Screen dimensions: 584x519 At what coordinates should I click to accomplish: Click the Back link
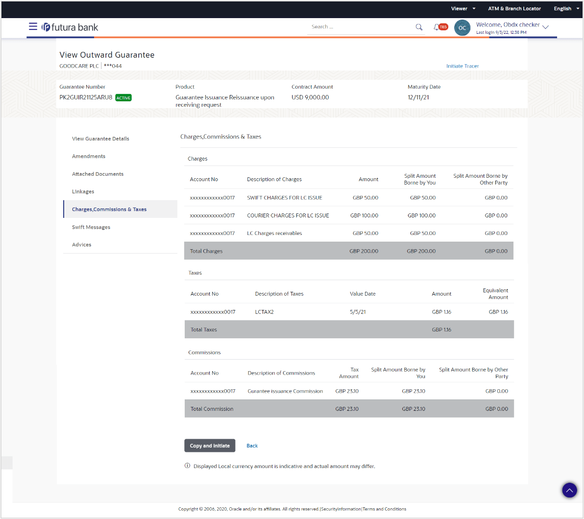[252, 446]
